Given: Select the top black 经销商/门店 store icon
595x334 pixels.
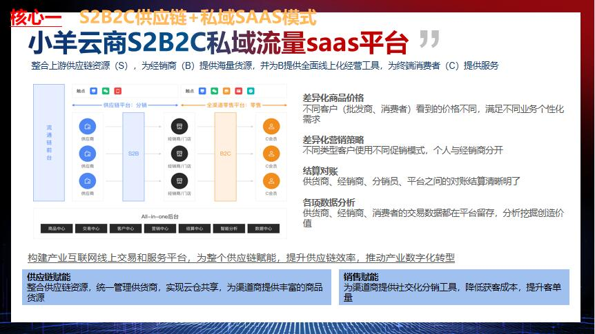Looking at the screenshot, I should [179, 127].
